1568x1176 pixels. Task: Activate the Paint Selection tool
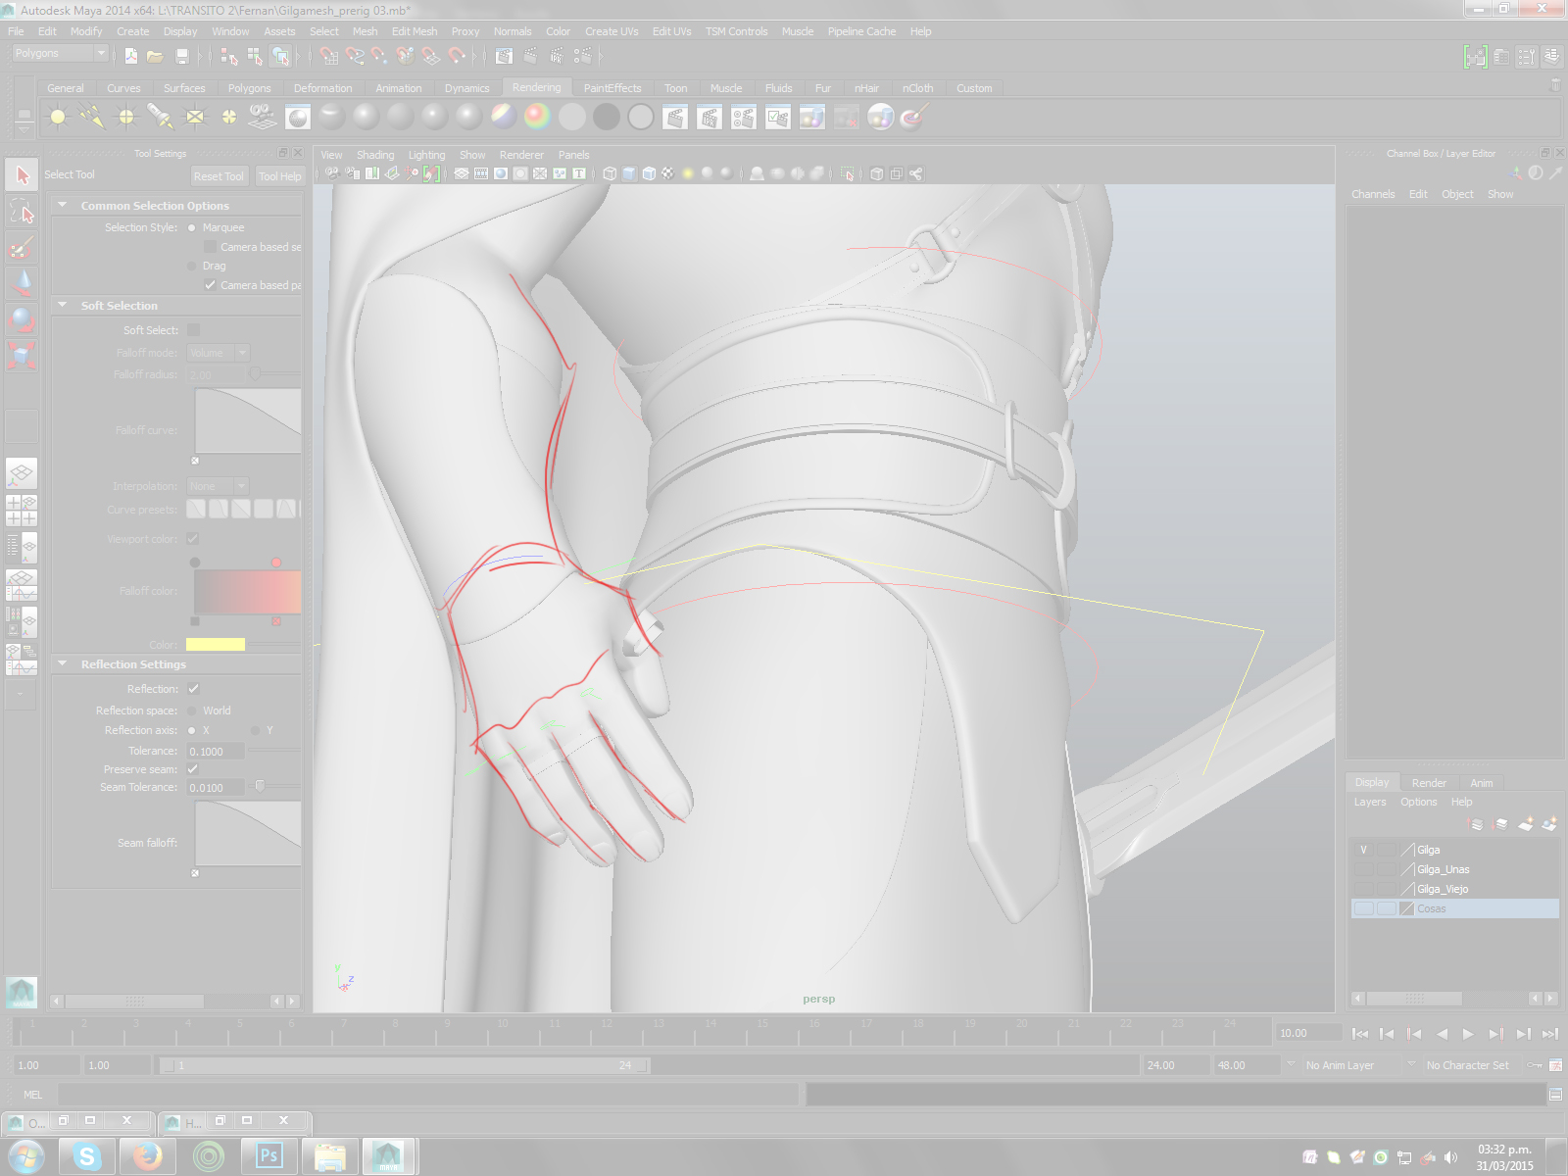click(x=22, y=248)
